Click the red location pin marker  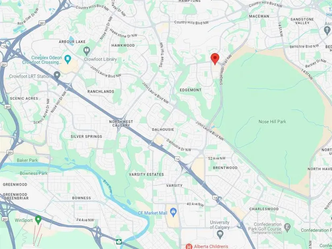point(215,59)
